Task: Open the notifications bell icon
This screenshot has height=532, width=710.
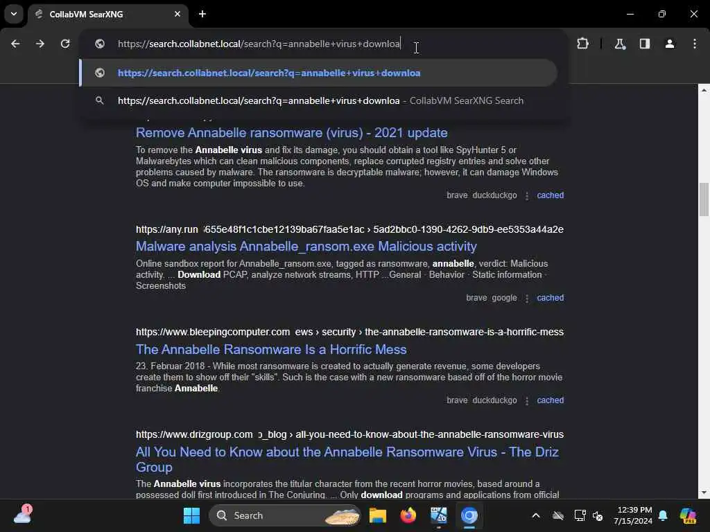Action: click(x=663, y=515)
